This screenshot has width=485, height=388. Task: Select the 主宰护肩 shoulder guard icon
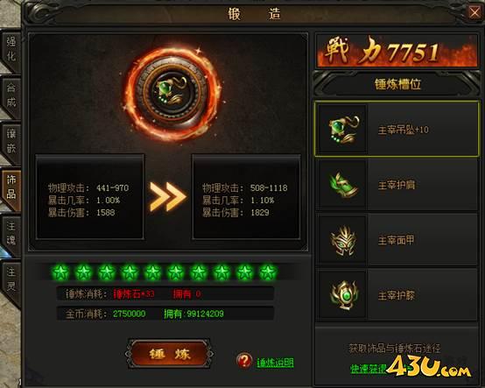pos(342,185)
